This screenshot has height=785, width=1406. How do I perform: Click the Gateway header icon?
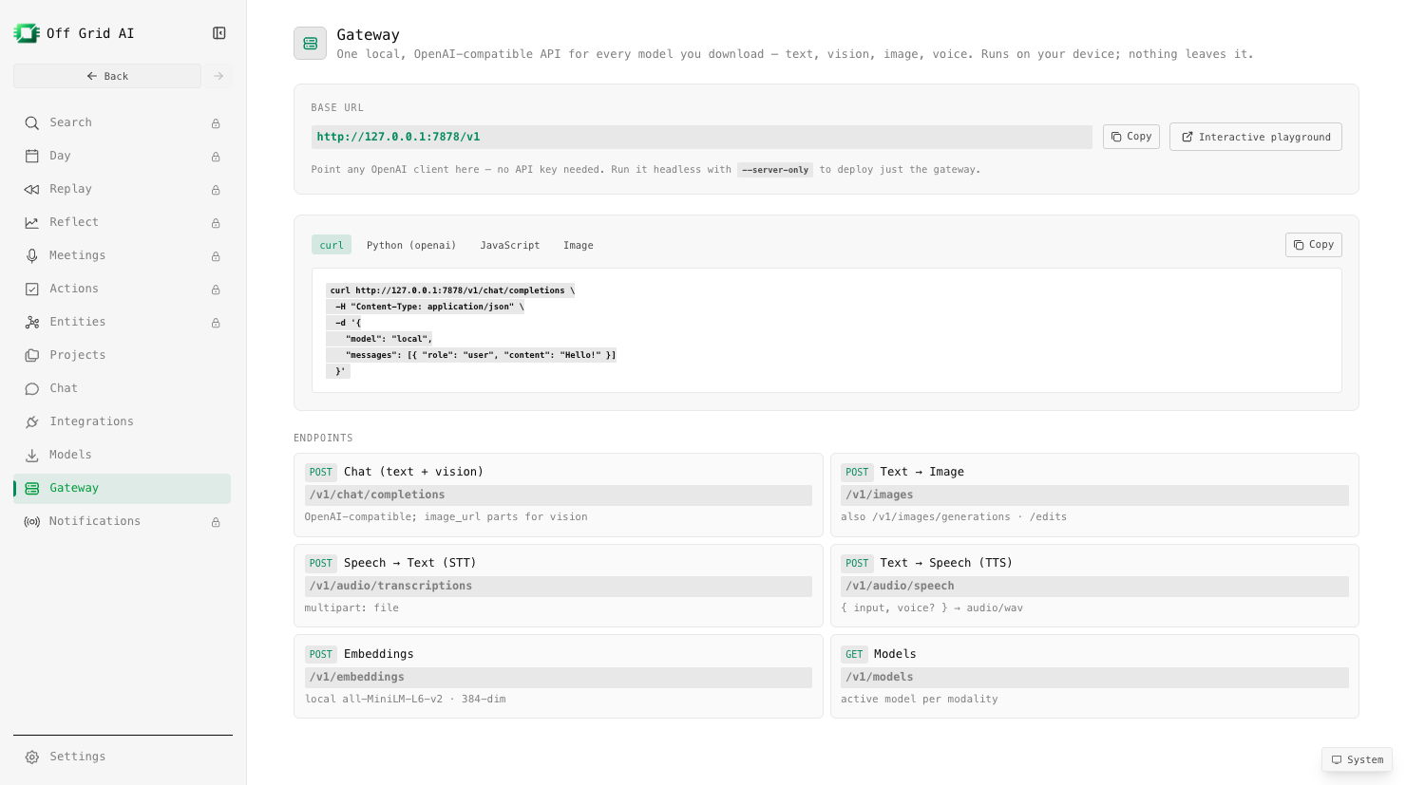(x=310, y=44)
